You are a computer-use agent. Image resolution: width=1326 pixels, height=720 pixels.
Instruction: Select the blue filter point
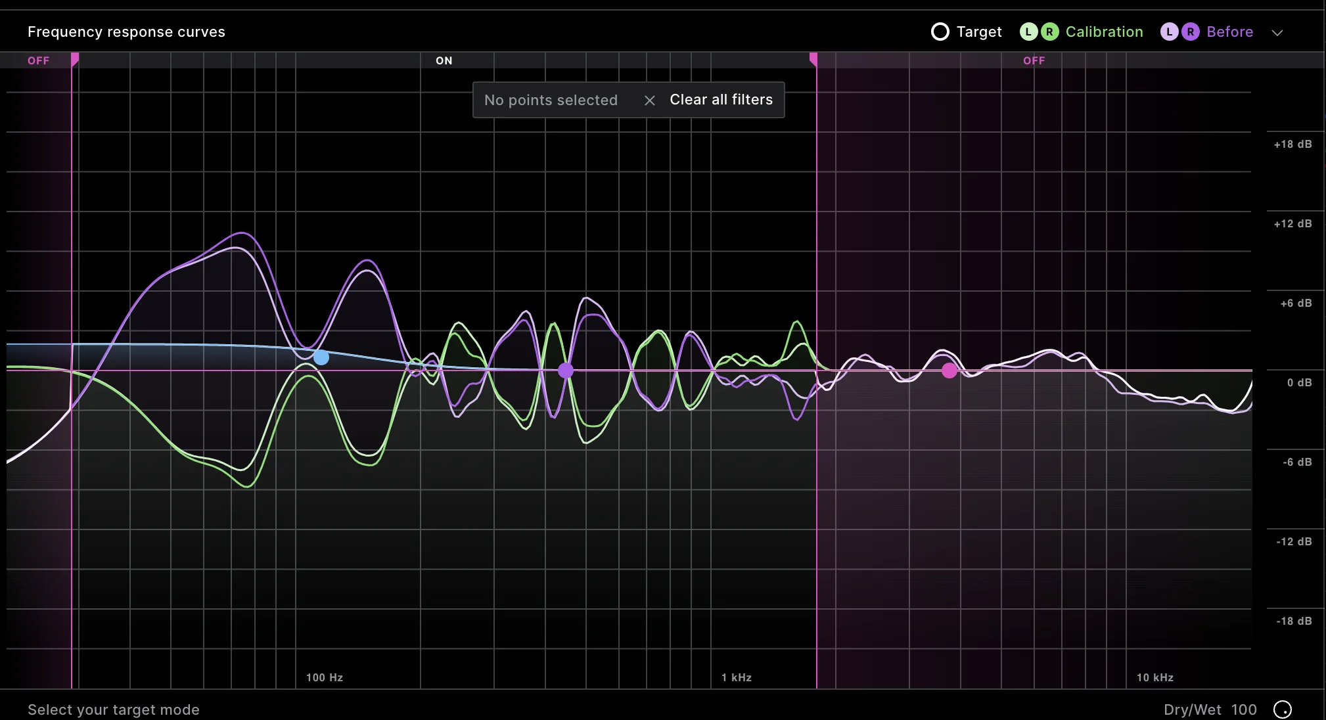click(321, 357)
